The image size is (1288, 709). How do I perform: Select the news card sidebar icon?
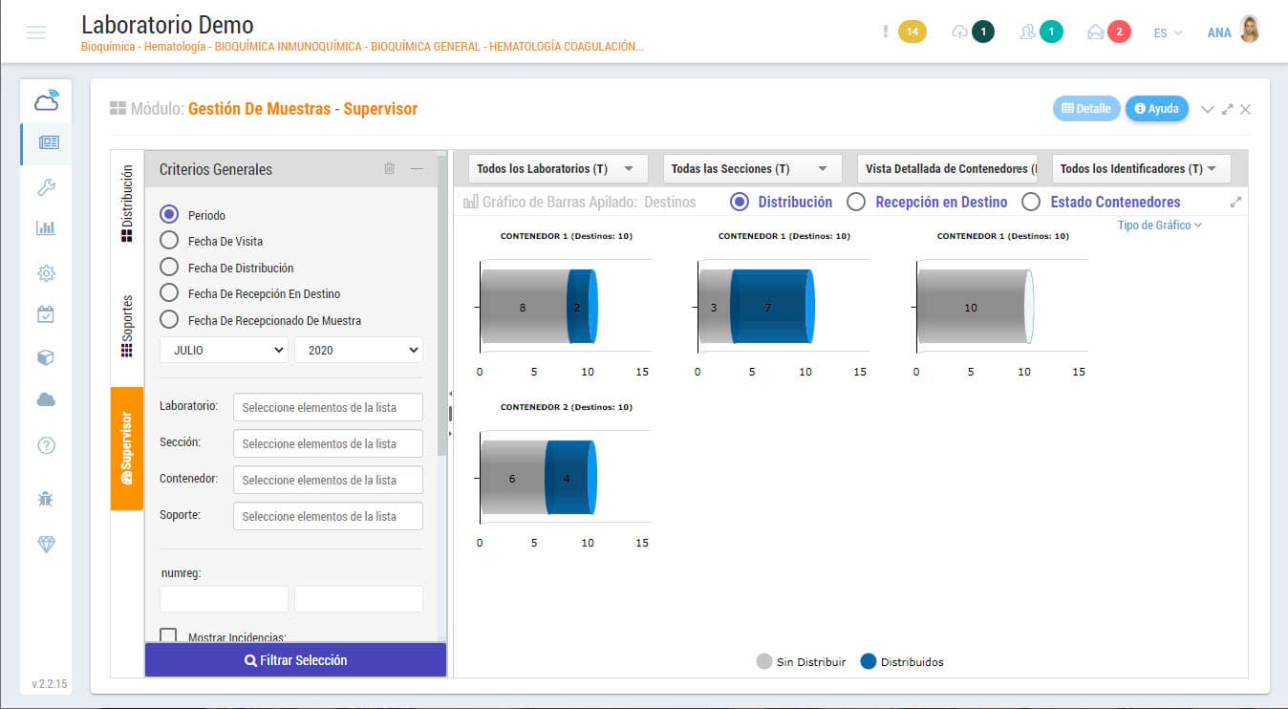coord(48,142)
